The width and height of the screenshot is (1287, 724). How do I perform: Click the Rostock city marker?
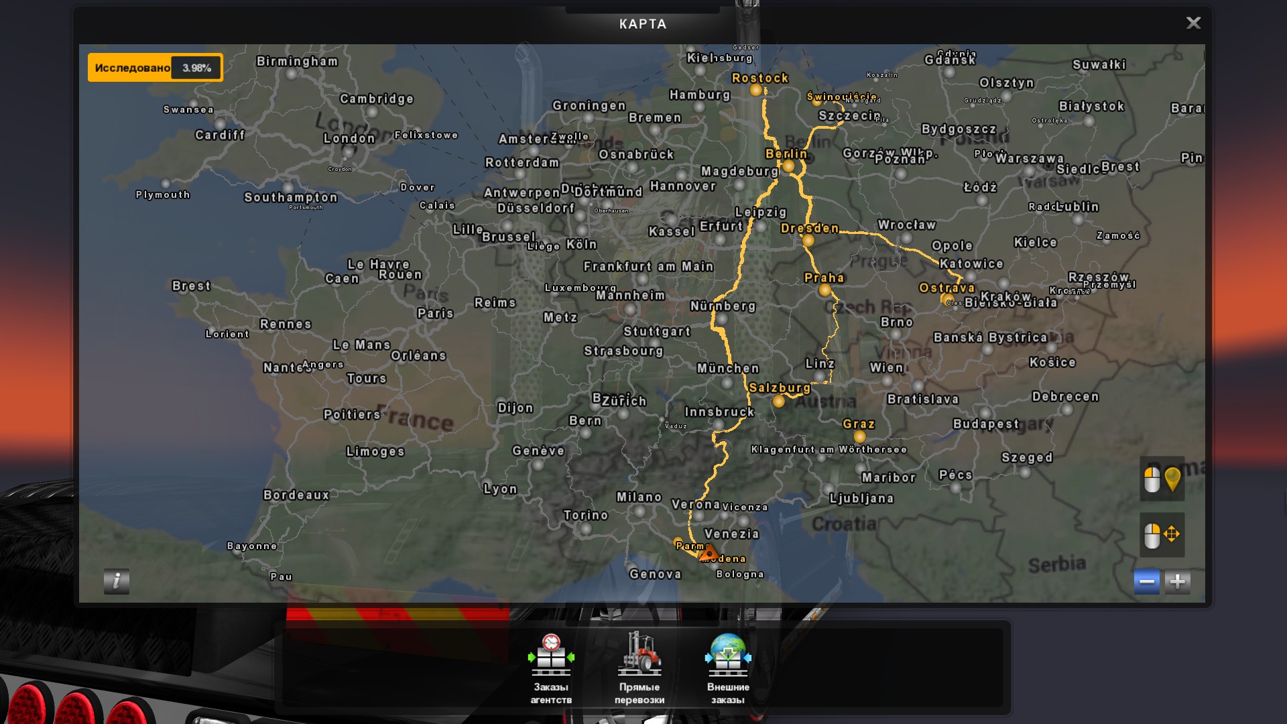756,90
